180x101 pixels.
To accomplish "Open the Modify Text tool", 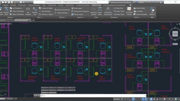I will click(35, 11).
